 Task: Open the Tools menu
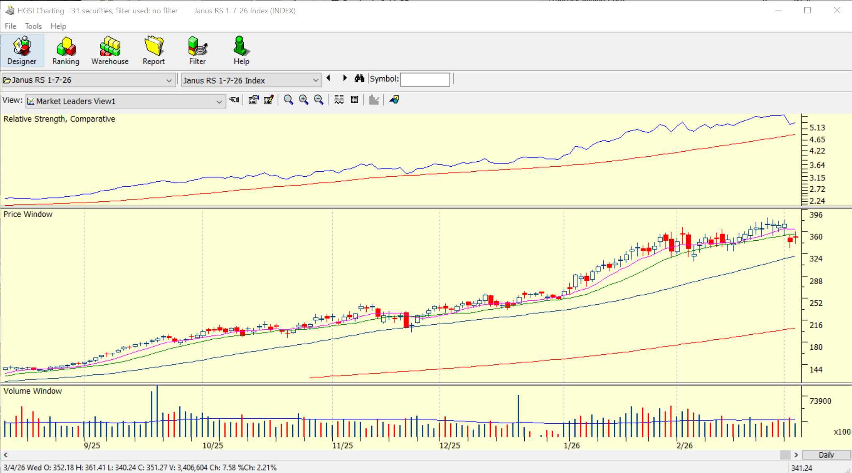click(x=33, y=26)
